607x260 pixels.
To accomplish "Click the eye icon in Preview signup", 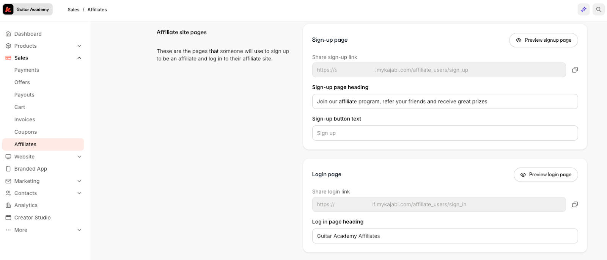I will 519,40.
